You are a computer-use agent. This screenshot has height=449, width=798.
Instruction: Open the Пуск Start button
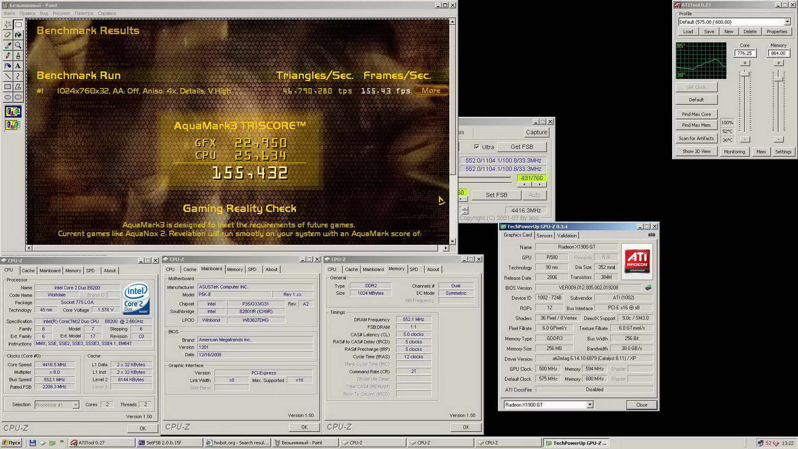coord(12,443)
